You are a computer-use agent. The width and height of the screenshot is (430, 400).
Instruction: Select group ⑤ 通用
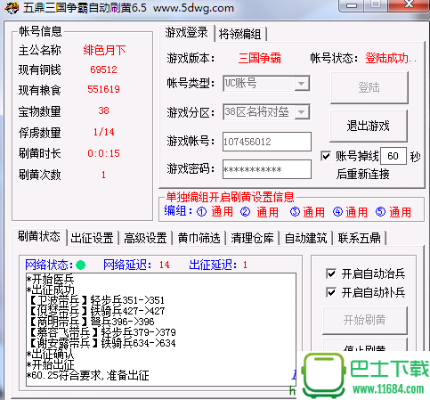(x=393, y=212)
